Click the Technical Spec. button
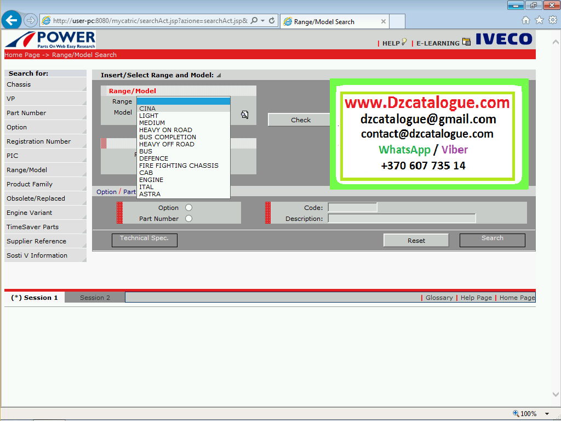Image resolution: width=561 pixels, height=421 pixels. pyautogui.click(x=144, y=240)
